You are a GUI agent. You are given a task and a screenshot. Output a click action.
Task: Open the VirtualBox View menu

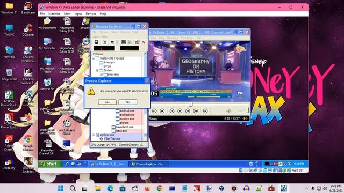point(67,14)
